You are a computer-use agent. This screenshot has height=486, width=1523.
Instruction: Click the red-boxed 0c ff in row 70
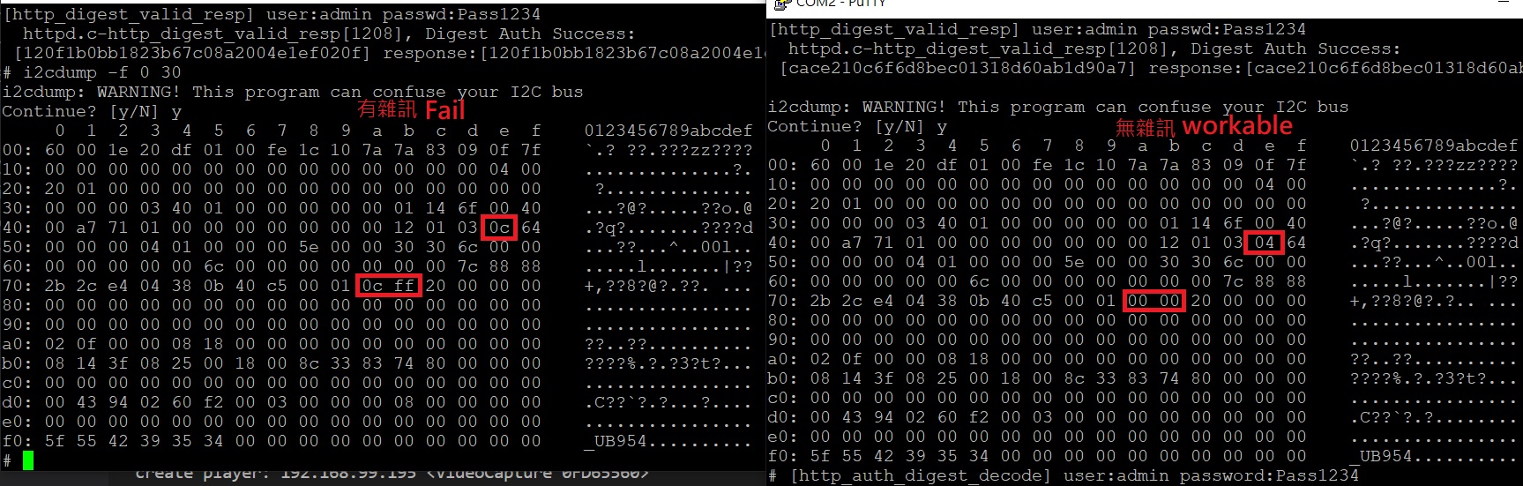[x=389, y=286]
